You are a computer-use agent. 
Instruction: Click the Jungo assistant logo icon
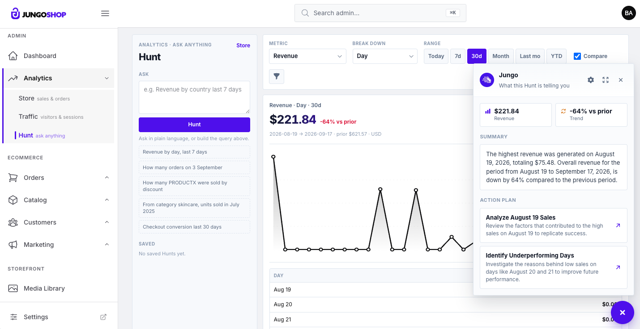pos(487,80)
